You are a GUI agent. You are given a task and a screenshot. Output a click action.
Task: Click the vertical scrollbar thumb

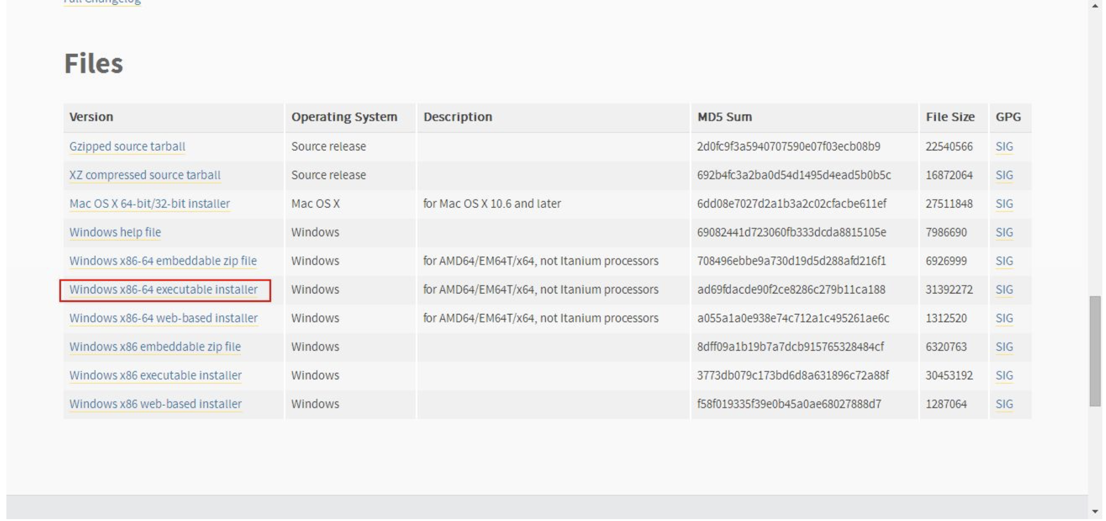1095,351
